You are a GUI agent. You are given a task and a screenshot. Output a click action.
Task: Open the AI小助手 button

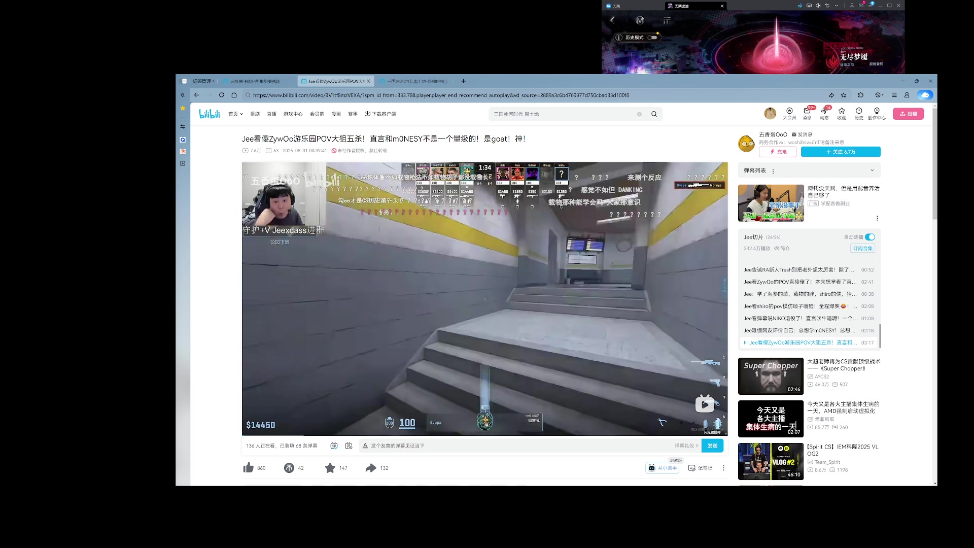[663, 468]
